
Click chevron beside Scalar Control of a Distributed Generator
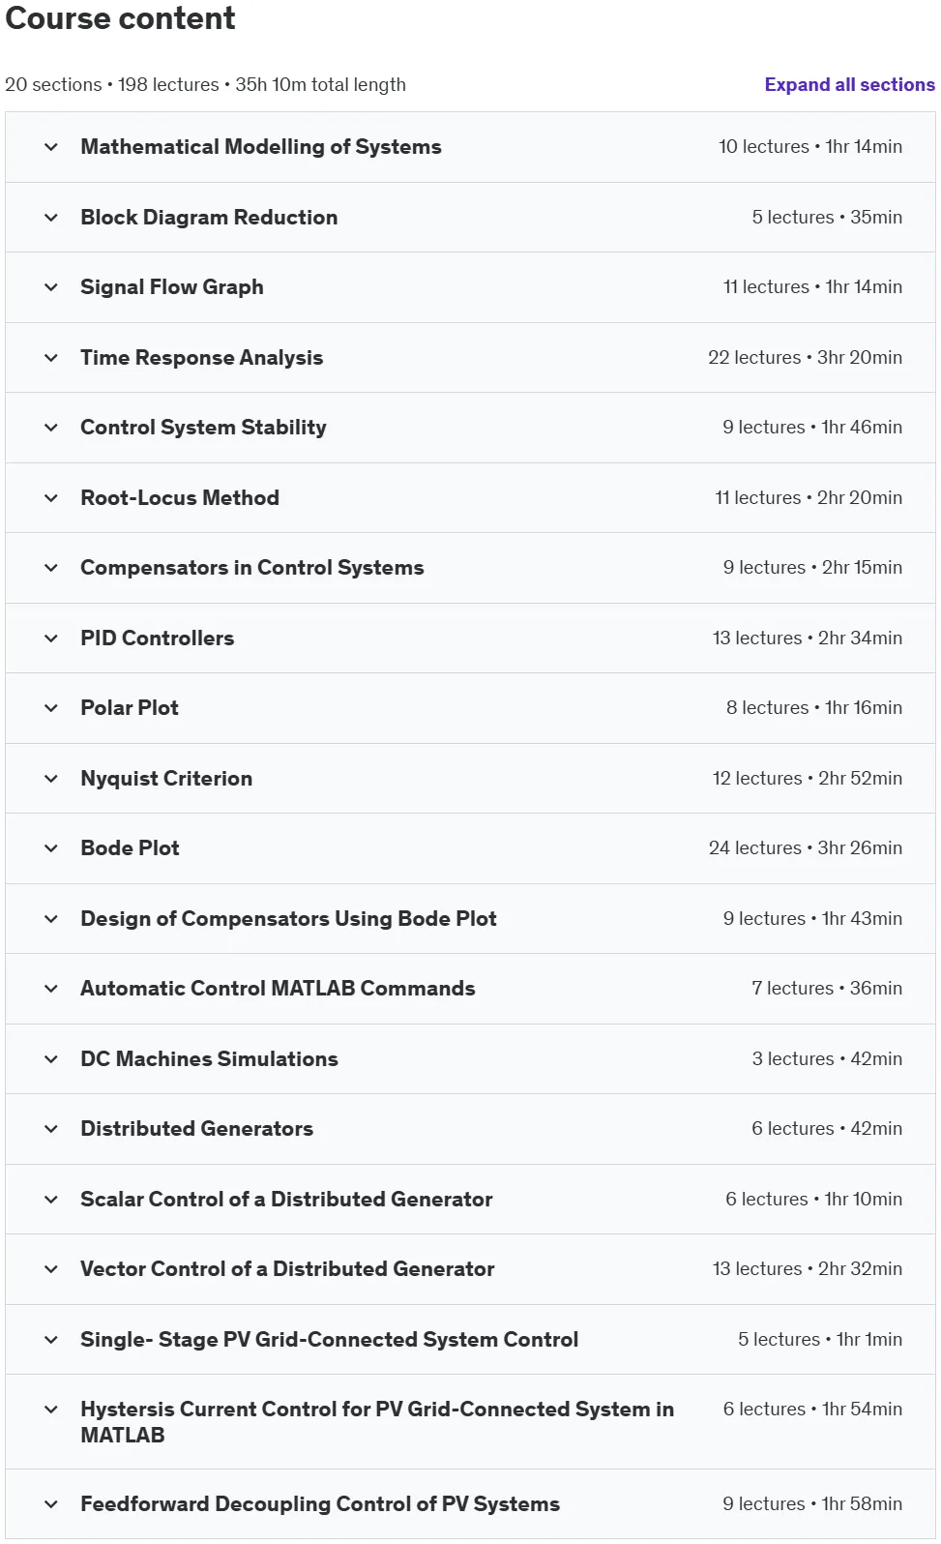(x=51, y=1200)
